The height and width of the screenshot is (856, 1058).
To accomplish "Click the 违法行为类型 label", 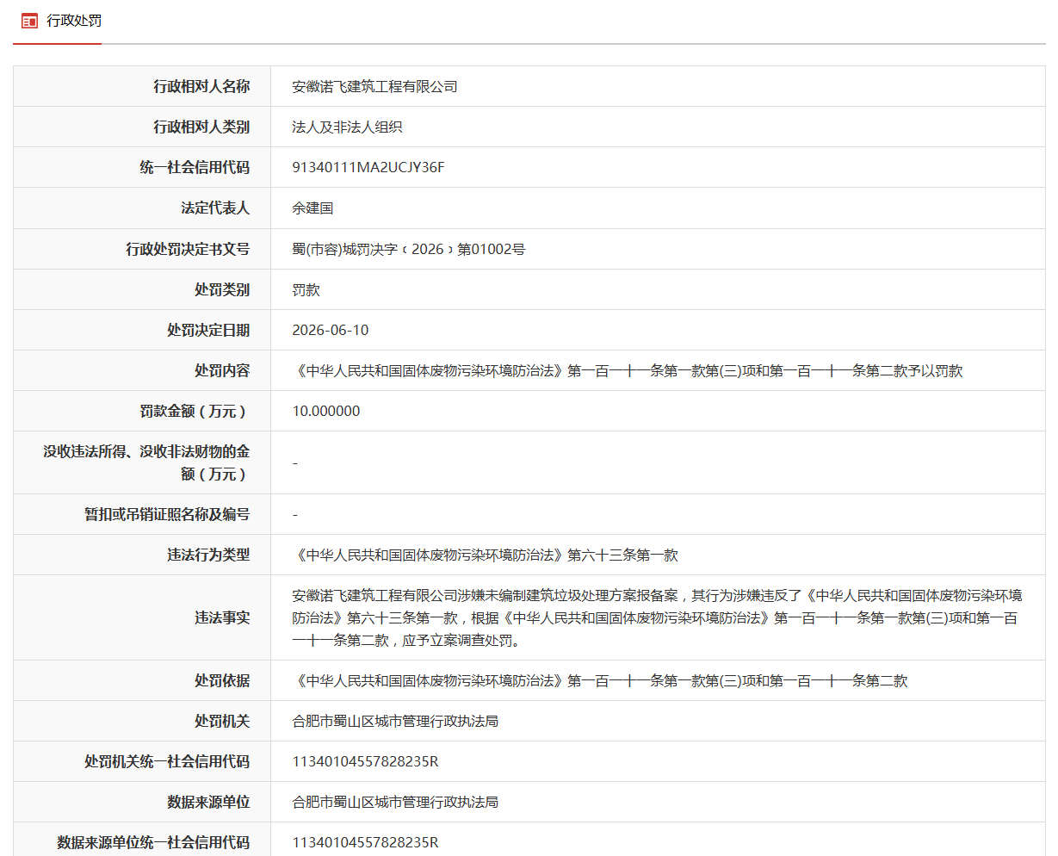I will (208, 555).
